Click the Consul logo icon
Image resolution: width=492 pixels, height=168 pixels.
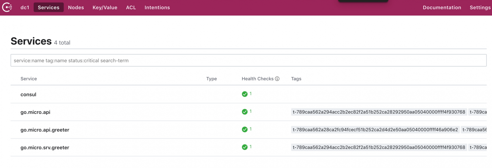click(7, 7)
